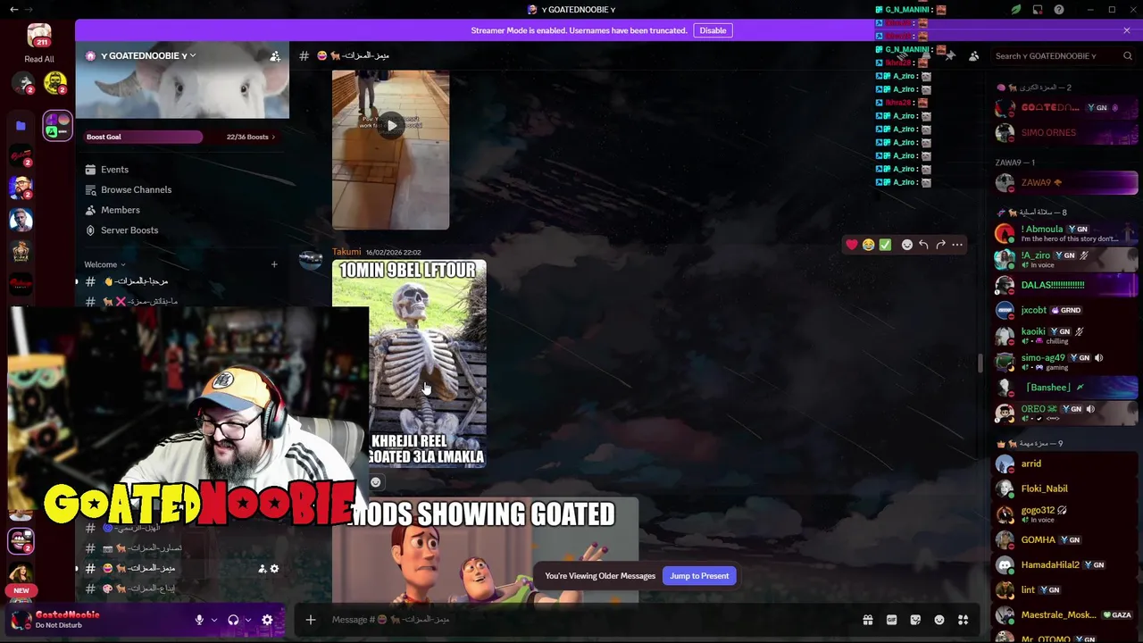Disable Streamer Mode
Screen dimensions: 1143x643
pyautogui.click(x=713, y=30)
